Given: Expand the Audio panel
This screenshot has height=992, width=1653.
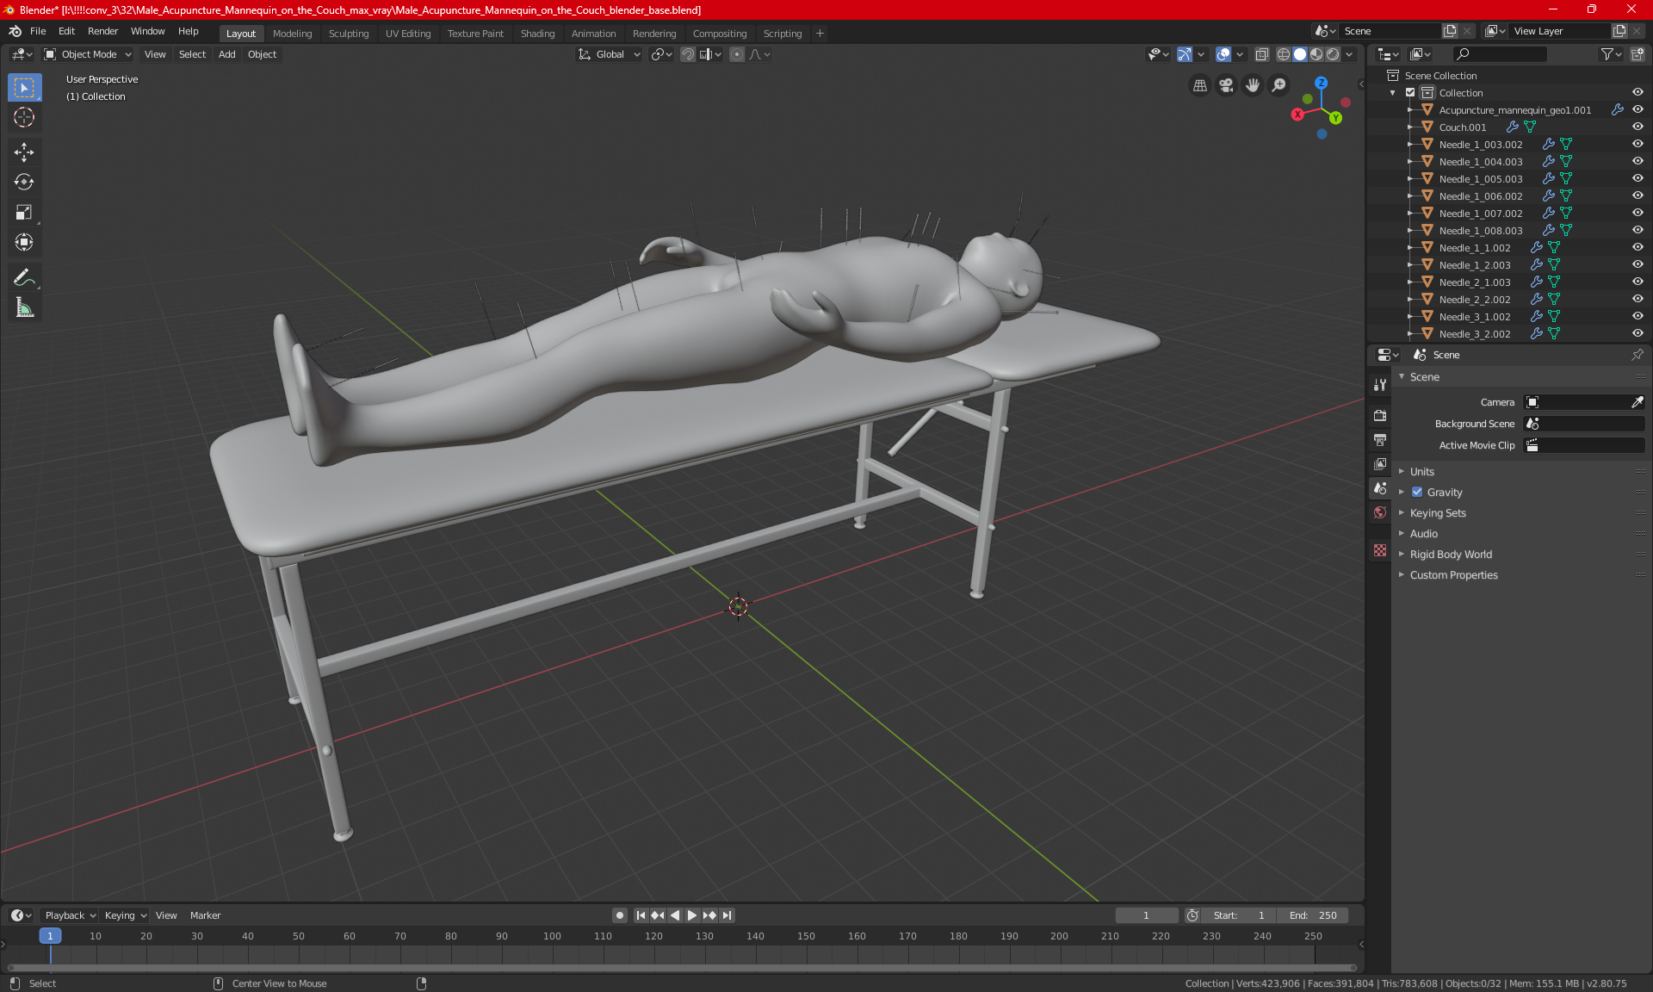Looking at the screenshot, I should coord(1424,534).
